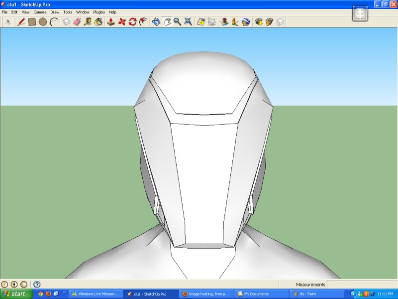The image size is (398, 299).
Task: Open the Draw menu
Action: [x=55, y=12]
